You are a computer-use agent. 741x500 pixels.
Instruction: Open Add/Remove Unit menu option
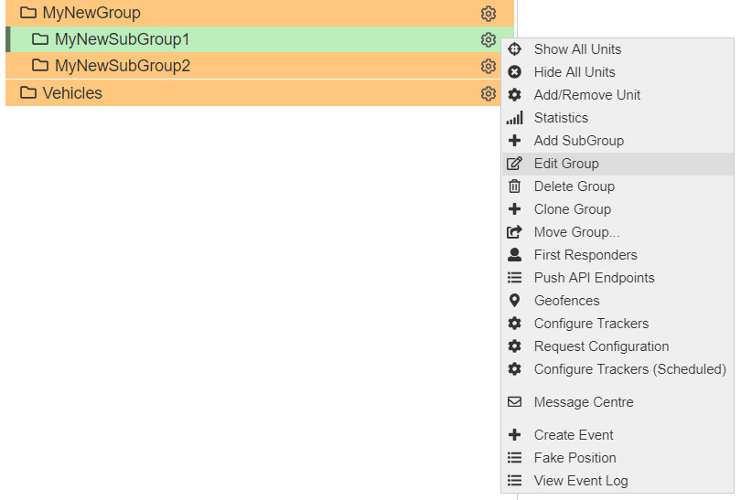pyautogui.click(x=617, y=95)
